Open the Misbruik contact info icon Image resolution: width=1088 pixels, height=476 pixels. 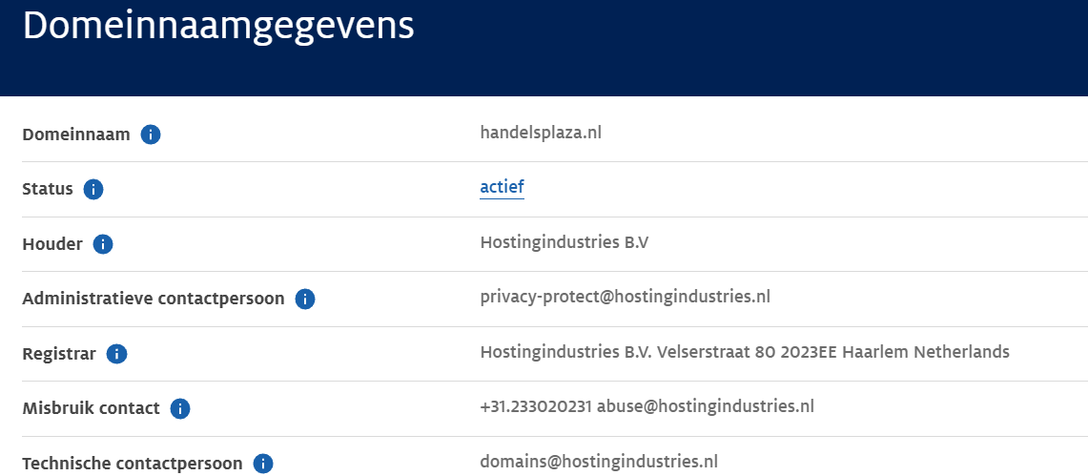tap(179, 408)
